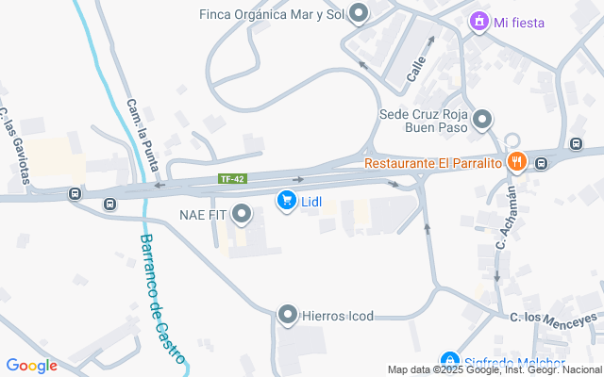This screenshot has width=604, height=377.
Task: Click the C. los Menceyes street label
Action: pyautogui.click(x=554, y=320)
